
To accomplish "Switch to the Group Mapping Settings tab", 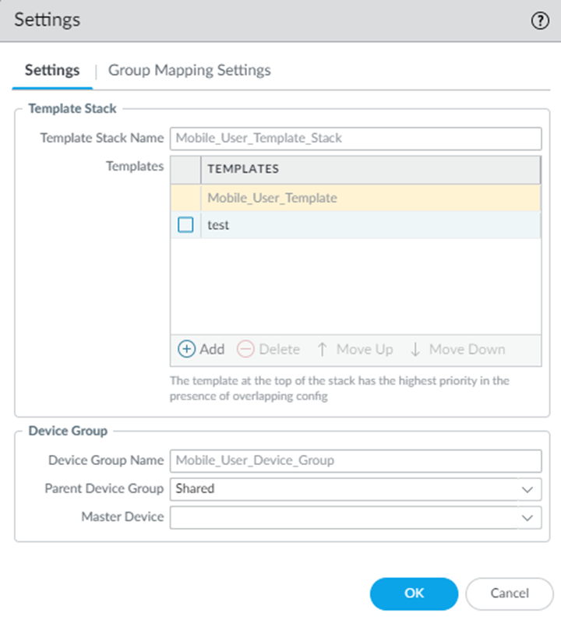I will pyautogui.click(x=189, y=70).
